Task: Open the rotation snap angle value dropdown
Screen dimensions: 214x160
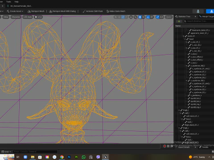Action: (x=152, y=17)
